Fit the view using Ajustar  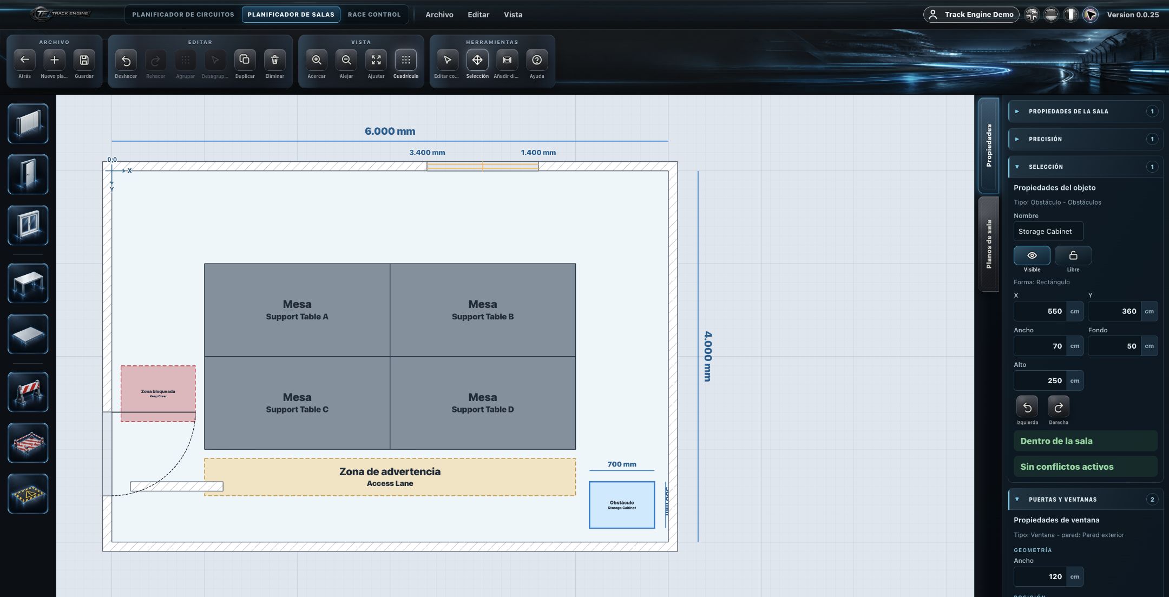point(376,60)
